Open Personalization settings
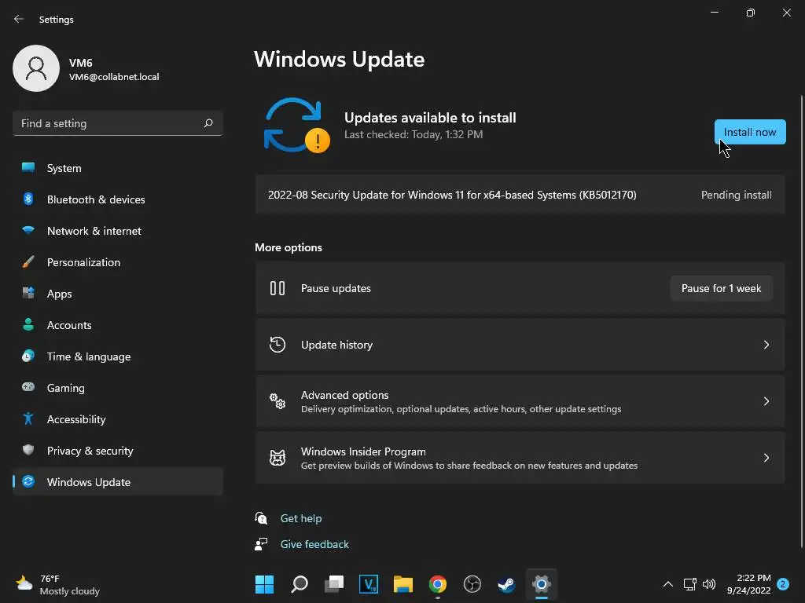 [118, 262]
